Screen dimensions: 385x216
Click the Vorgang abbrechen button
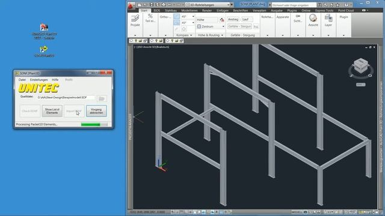tap(96, 111)
